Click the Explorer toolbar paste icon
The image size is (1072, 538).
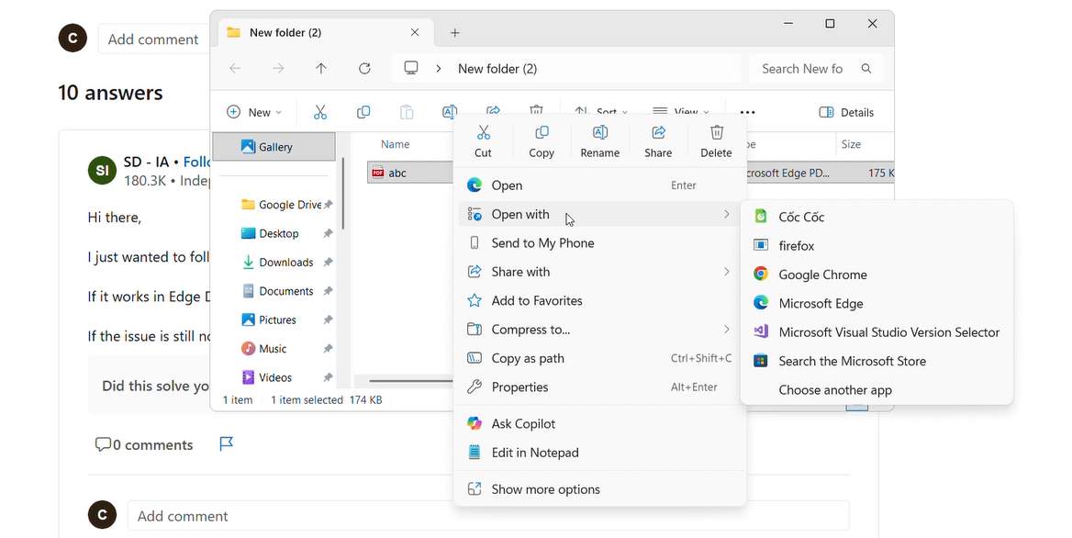[x=407, y=112]
